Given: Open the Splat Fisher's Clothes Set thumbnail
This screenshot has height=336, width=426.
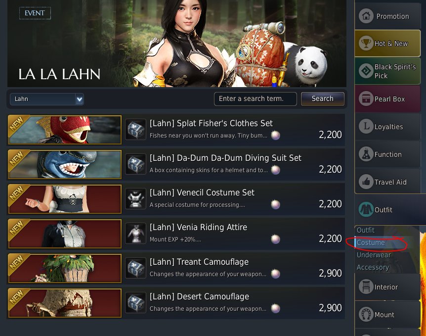Looking at the screenshot, I should pyautogui.click(x=65, y=130).
